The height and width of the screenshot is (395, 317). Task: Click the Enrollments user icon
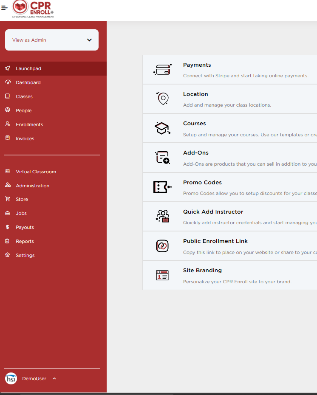(x=8, y=124)
